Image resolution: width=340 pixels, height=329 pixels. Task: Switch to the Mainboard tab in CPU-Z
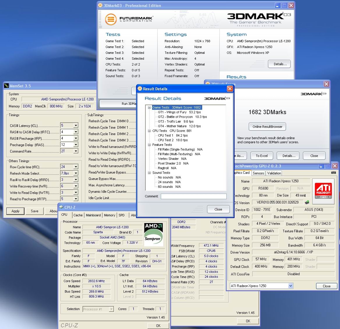click(x=93, y=215)
